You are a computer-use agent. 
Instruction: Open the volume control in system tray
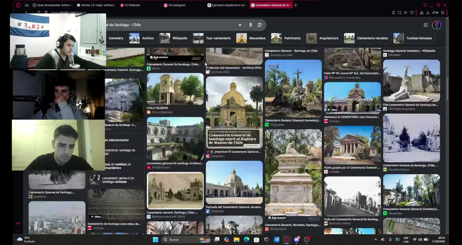pos(420,240)
